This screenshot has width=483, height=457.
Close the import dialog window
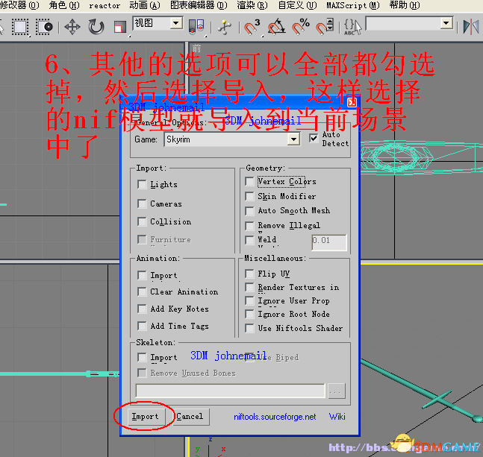coord(352,102)
